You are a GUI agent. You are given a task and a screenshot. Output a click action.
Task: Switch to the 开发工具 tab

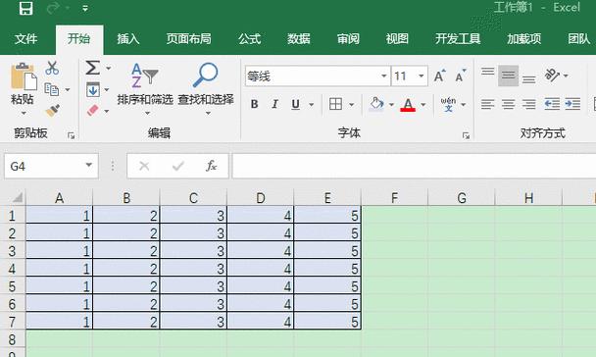pos(458,39)
